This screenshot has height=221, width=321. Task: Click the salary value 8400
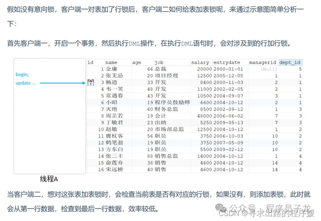[206, 83]
